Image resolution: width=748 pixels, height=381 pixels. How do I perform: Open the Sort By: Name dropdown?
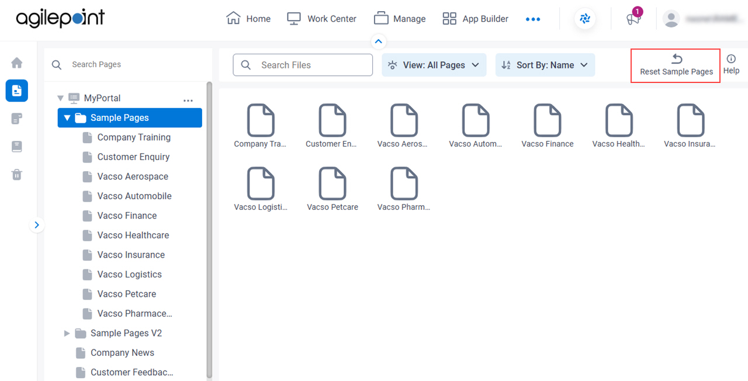[x=545, y=65]
